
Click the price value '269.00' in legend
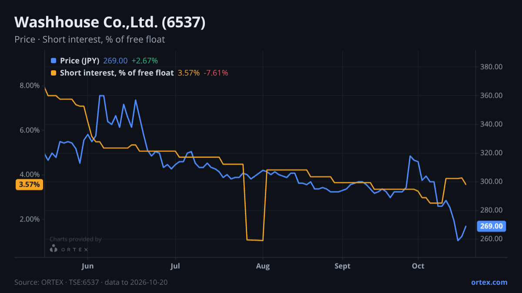pos(115,61)
